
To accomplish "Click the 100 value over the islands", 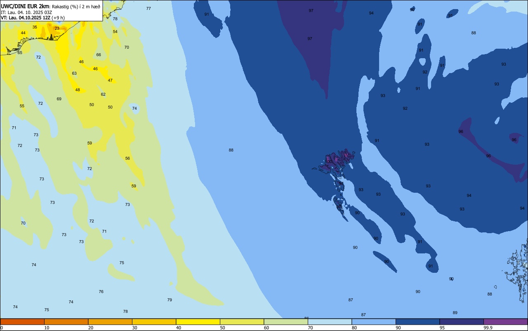I will pos(329,162).
